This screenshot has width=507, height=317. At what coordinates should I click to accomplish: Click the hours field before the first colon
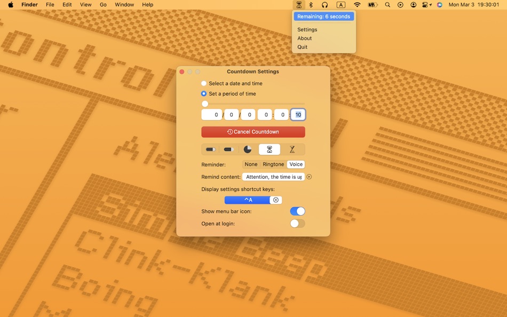(x=265, y=115)
